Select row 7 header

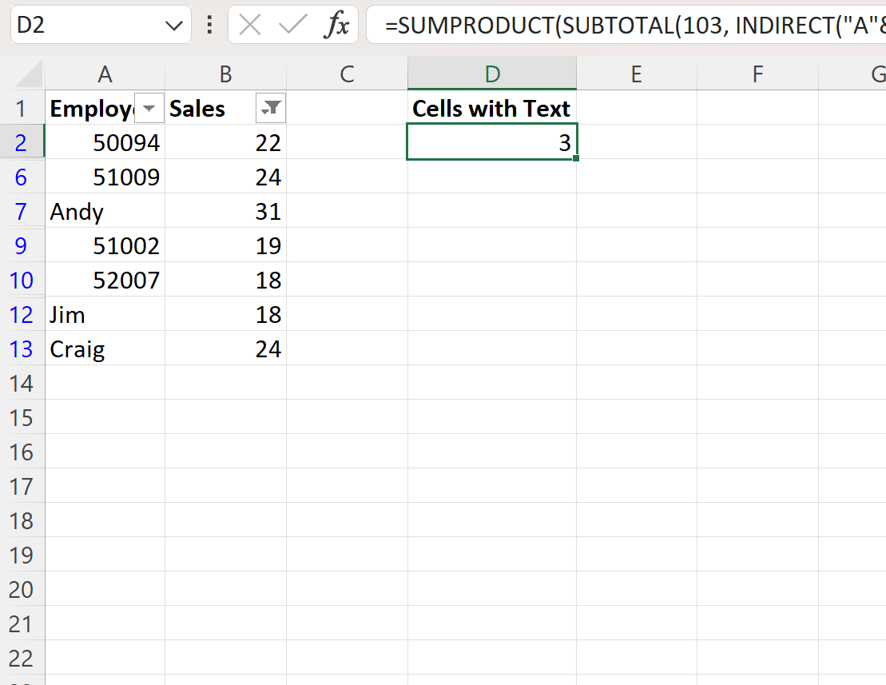23,211
